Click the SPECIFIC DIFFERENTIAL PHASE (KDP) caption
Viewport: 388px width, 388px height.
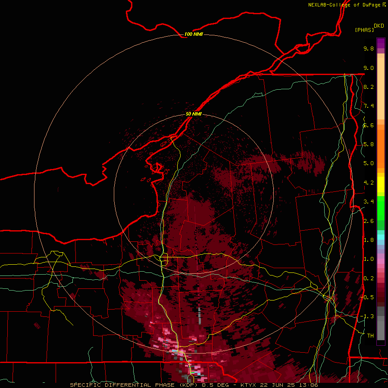(x=134, y=385)
